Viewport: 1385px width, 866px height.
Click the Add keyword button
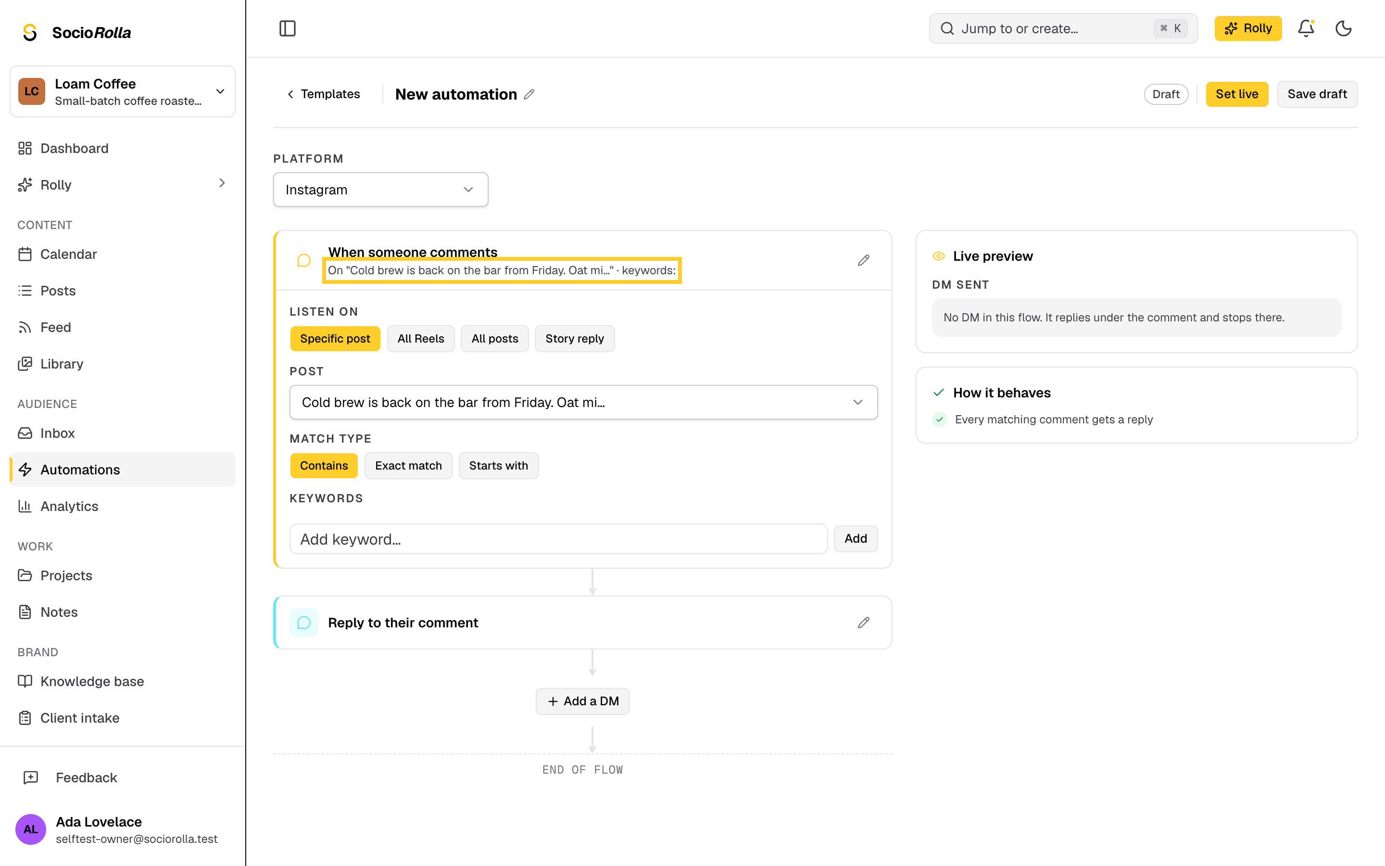(855, 538)
